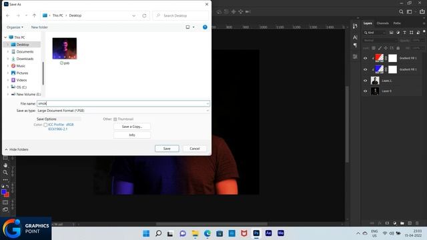Screen dimensions: 427x240
Task: Select Documents in the folder tree
Action: coord(25,52)
